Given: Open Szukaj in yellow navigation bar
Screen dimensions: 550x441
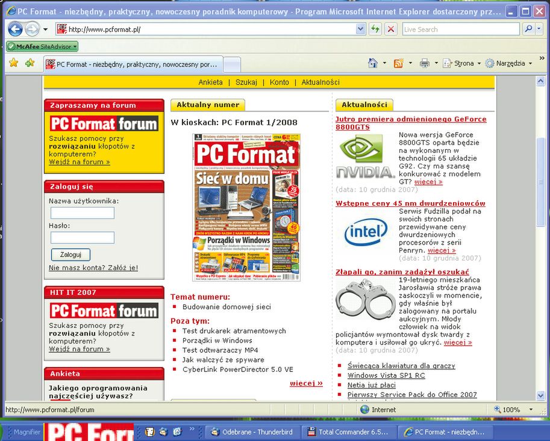Looking at the screenshot, I should [246, 82].
